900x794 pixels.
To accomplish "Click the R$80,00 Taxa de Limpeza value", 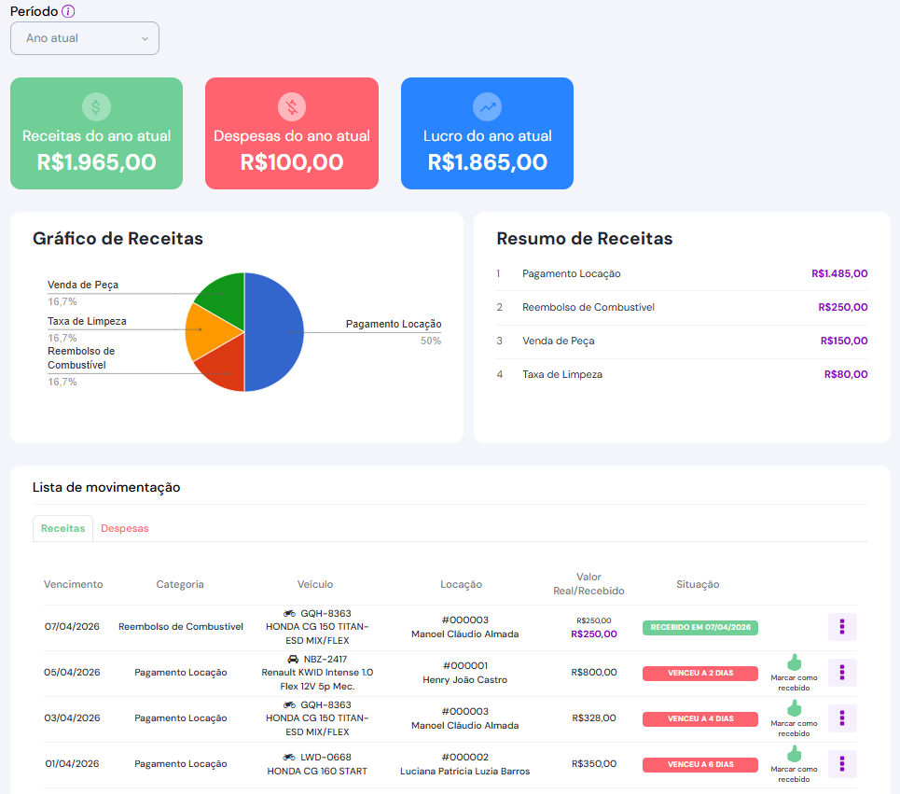I will click(846, 374).
